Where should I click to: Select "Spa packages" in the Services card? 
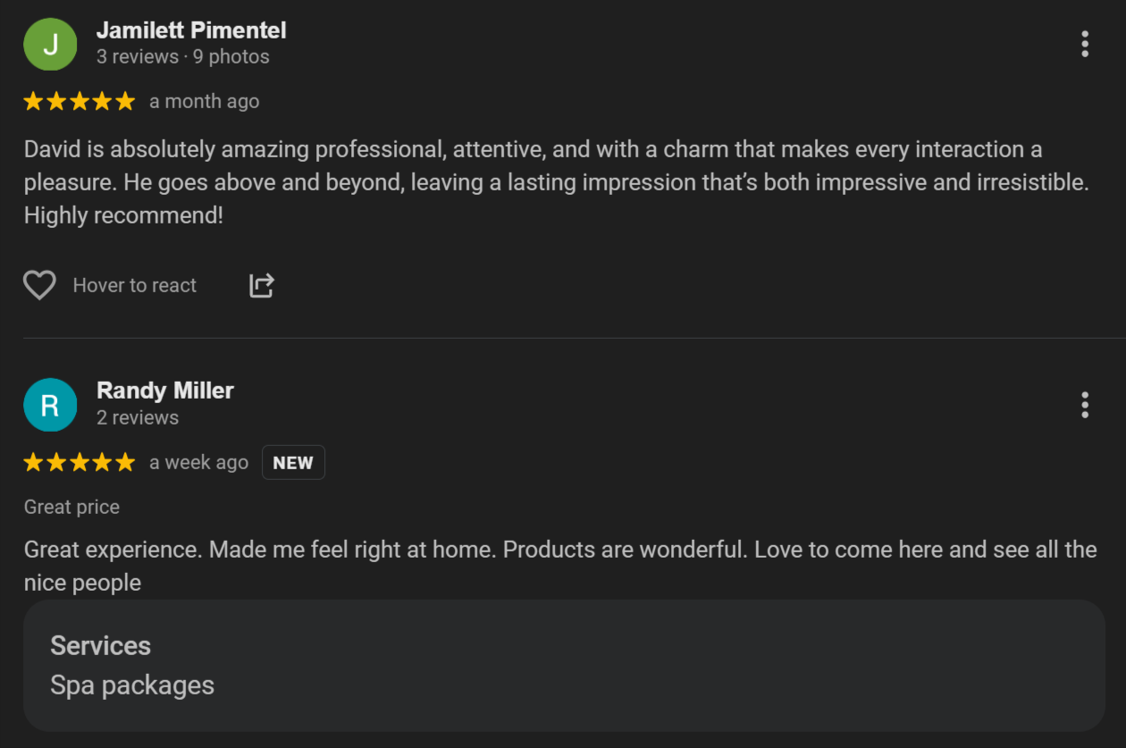(x=132, y=685)
